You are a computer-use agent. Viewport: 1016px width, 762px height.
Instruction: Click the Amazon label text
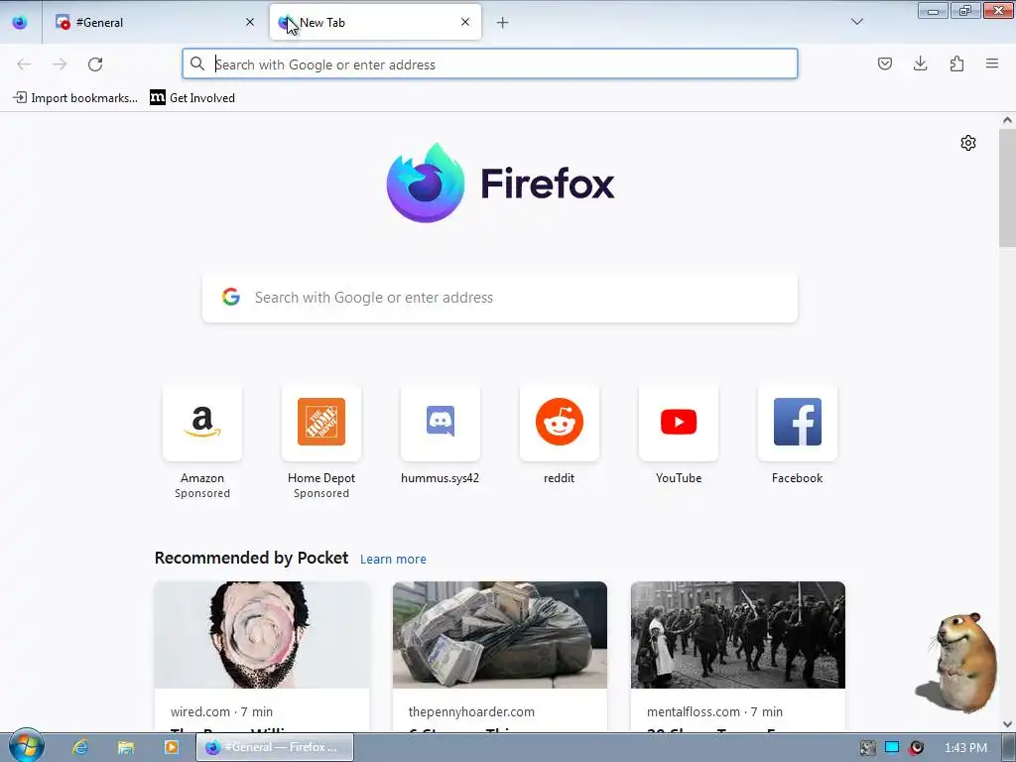tap(202, 478)
